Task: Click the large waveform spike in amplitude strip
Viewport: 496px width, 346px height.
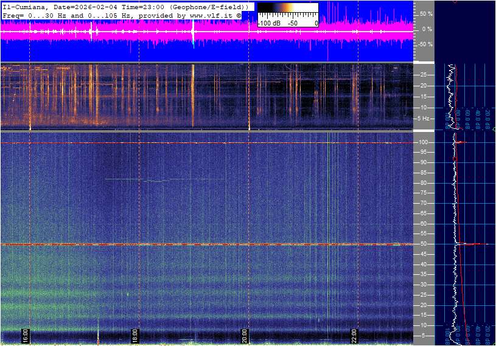Action: pyautogui.click(x=193, y=33)
